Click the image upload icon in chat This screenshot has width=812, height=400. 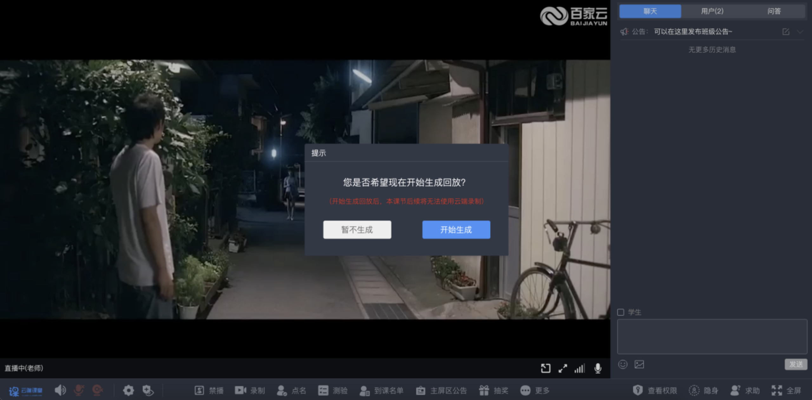(x=639, y=365)
